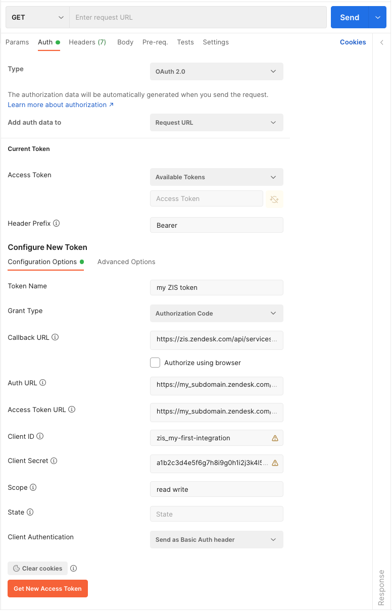
Task: Click the Enter request URL field
Action: (x=198, y=17)
